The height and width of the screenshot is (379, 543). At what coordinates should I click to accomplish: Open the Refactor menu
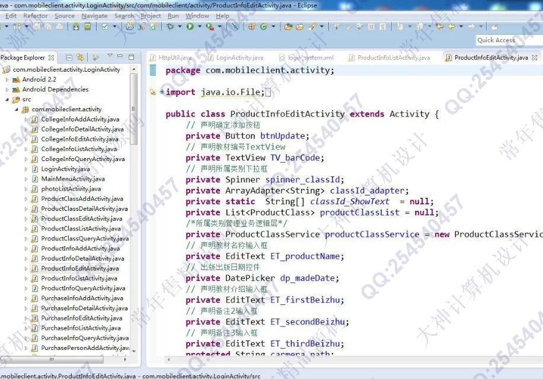click(x=36, y=16)
